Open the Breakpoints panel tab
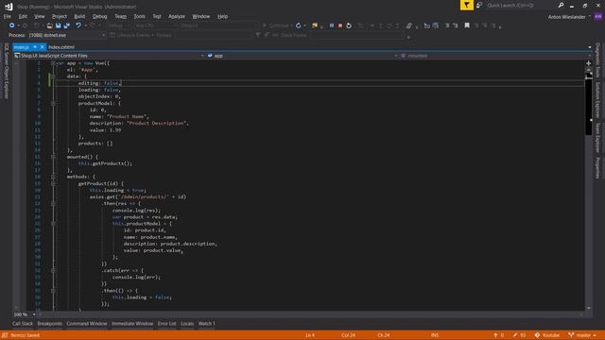Screen dimensions: 605x340 point(50,324)
